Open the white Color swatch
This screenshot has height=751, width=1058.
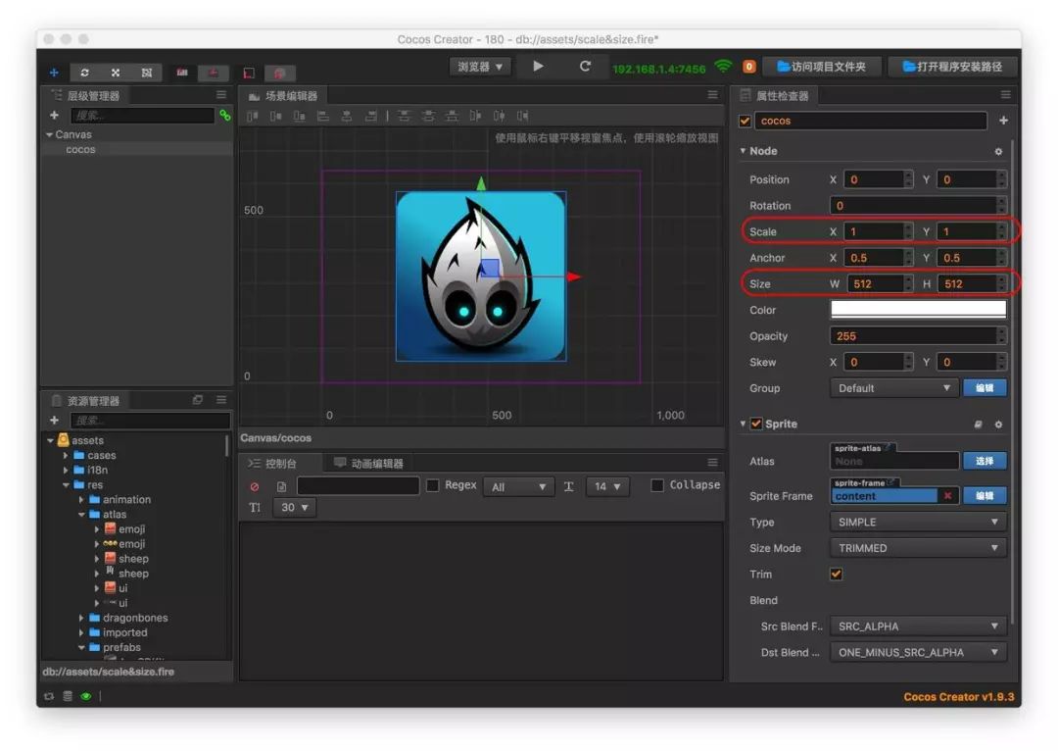point(918,310)
